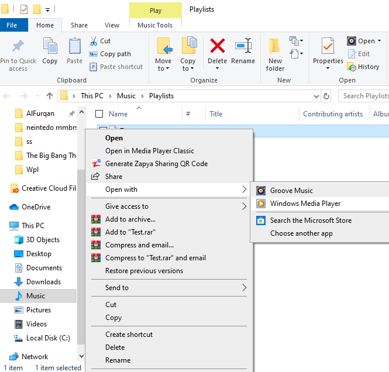Expand the Delete dropdown arrow in ribbon

[x=218, y=68]
